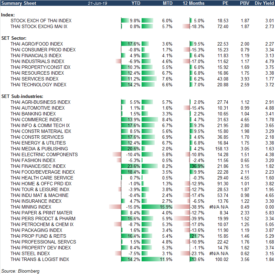Select THAI BANKING INDEX label
The image size is (275, 274).
click(33, 114)
